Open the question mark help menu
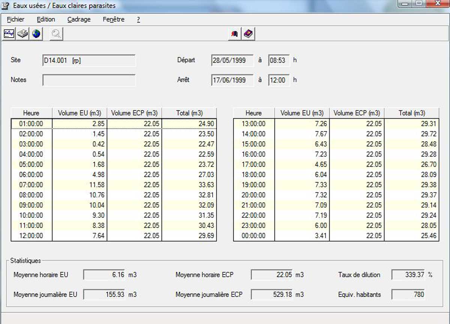Viewport: 450px width, 324px height. click(138, 20)
